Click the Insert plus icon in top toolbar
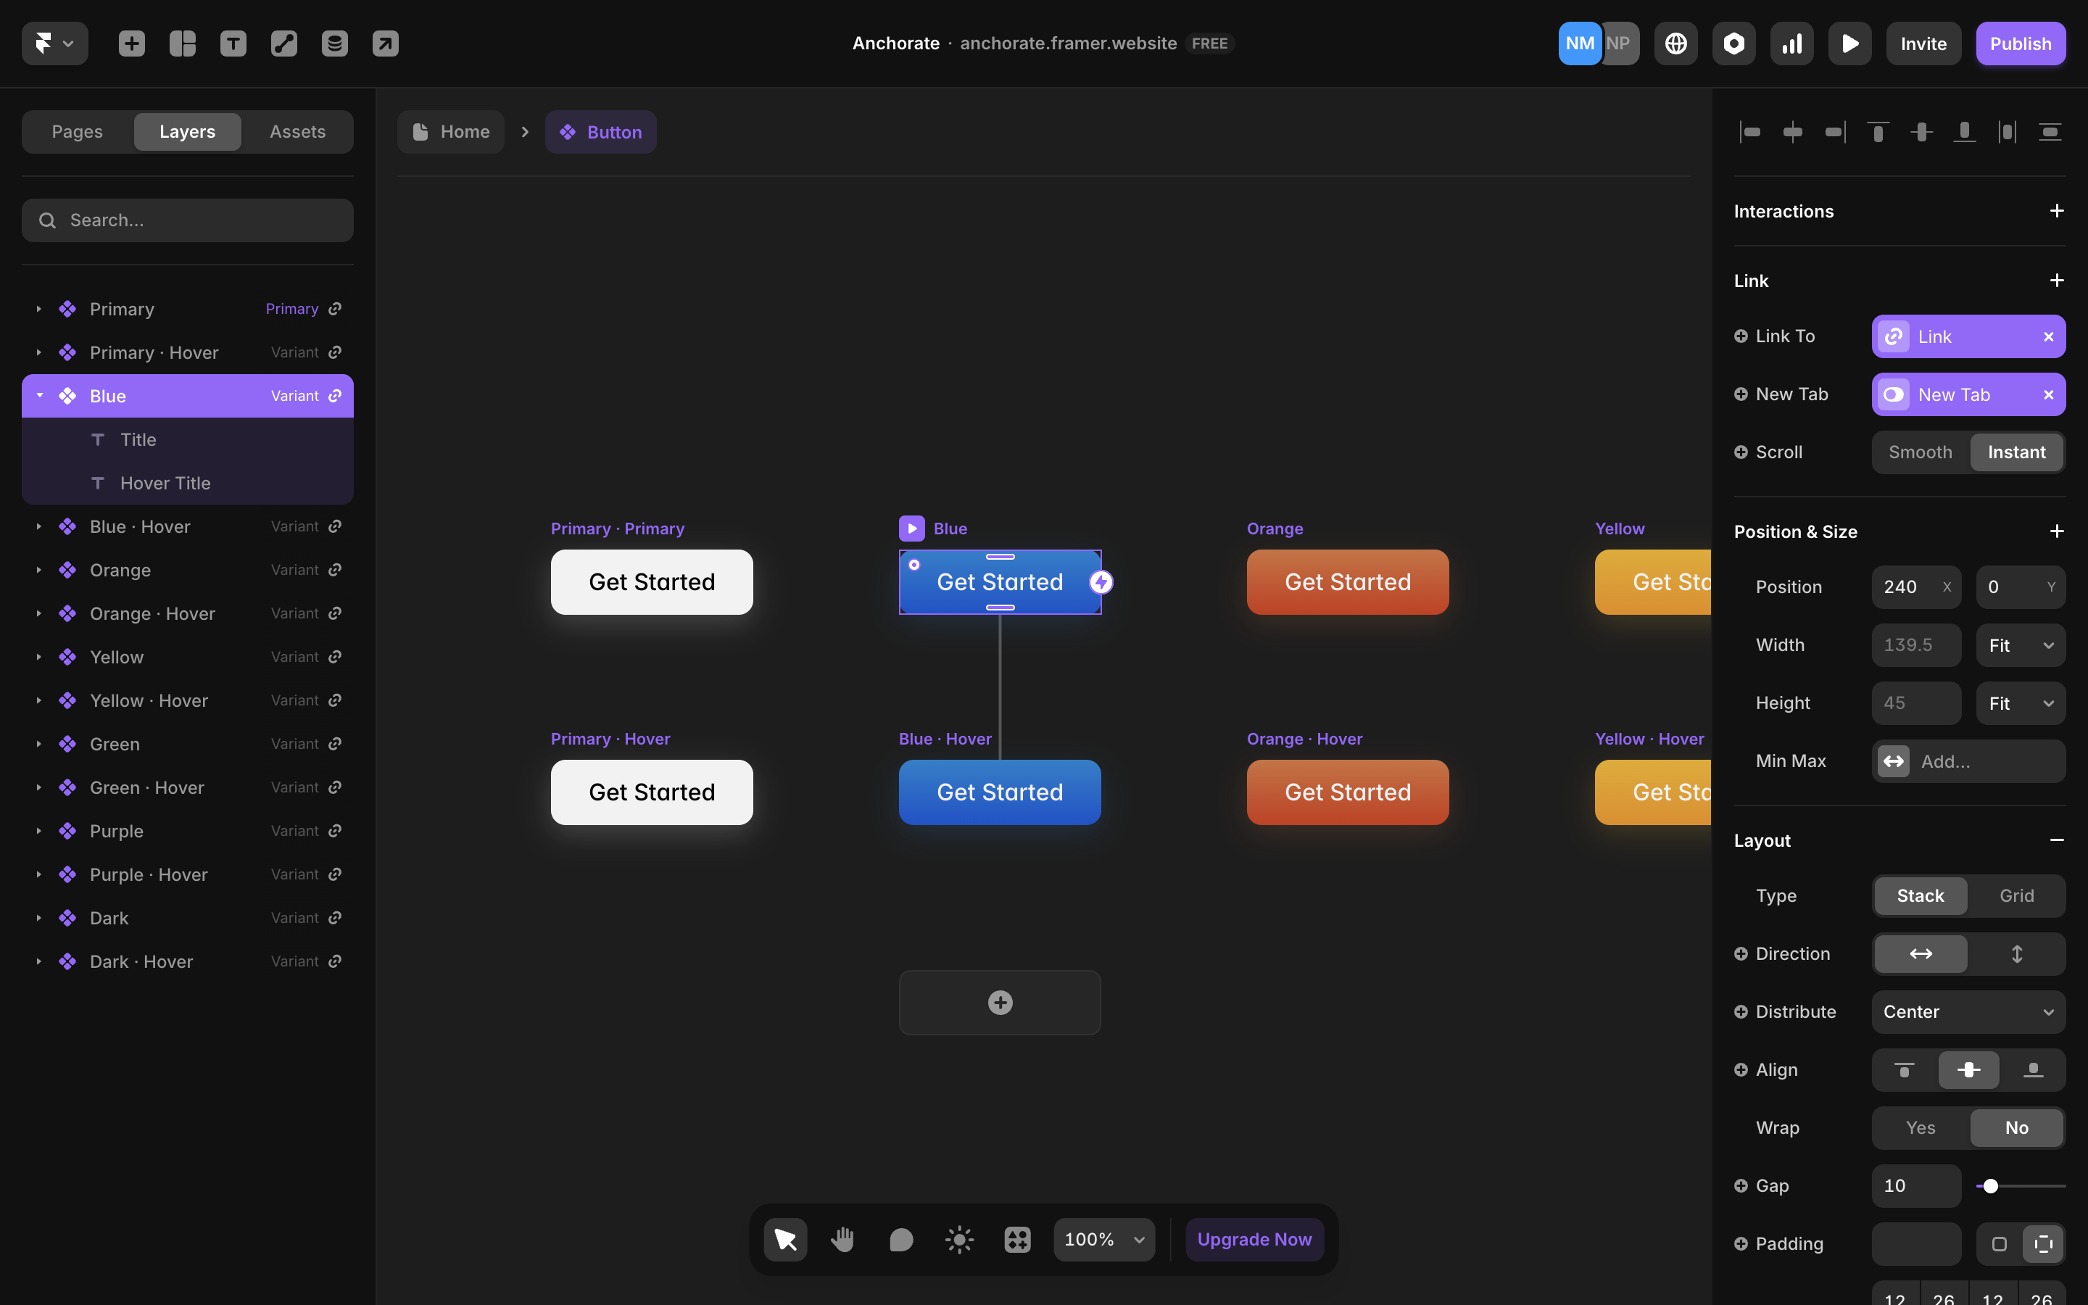The height and width of the screenshot is (1305, 2088). pyautogui.click(x=131, y=43)
